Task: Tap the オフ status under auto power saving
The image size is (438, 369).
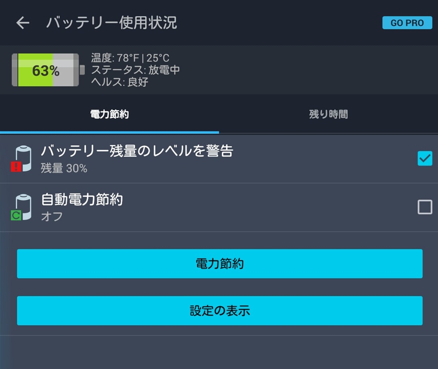Action: pyautogui.click(x=52, y=217)
